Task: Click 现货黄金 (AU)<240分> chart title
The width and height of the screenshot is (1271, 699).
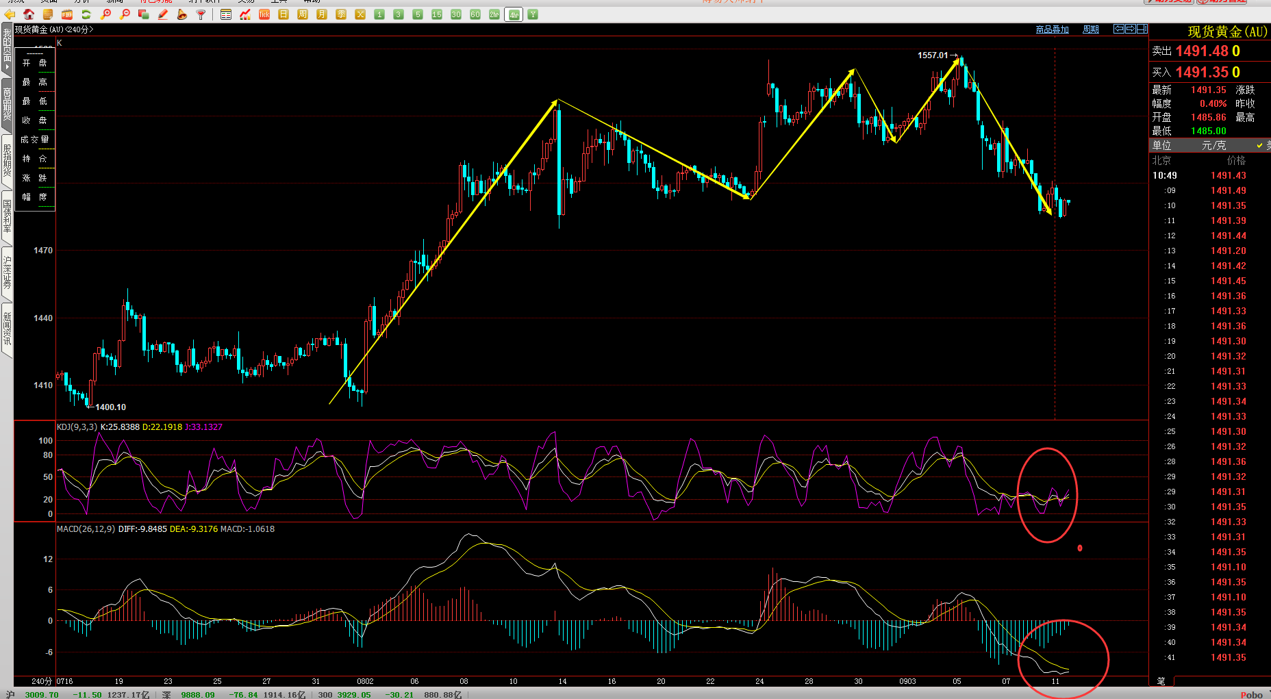Action: 53,29
